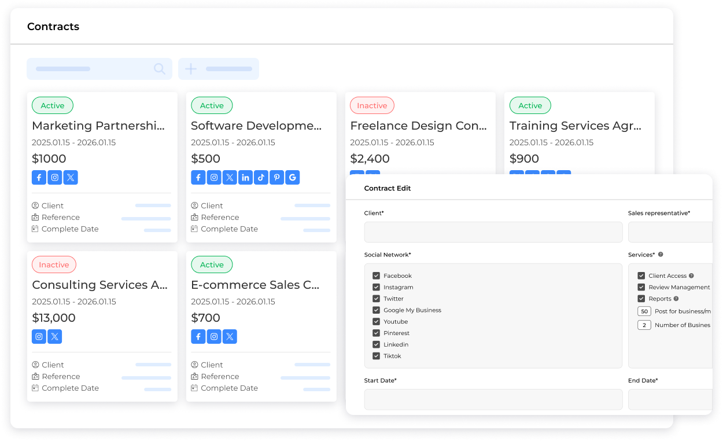Viewport: 723px width, 441px height.
Task: Toggle the Reports checkbox
Action: [641, 299]
